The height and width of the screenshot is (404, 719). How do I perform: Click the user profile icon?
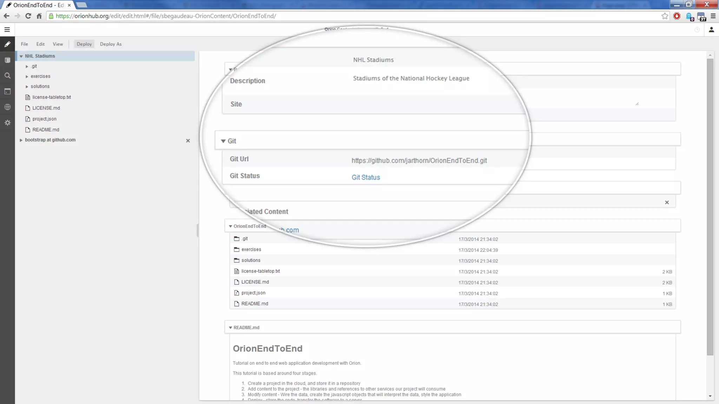coord(711,30)
